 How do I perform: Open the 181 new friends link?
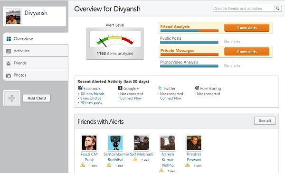click(x=92, y=94)
